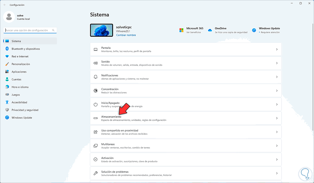This screenshot has height=183, width=314.
Task: Click the Aplicaciones sidebar icon
Action: tap(7, 72)
